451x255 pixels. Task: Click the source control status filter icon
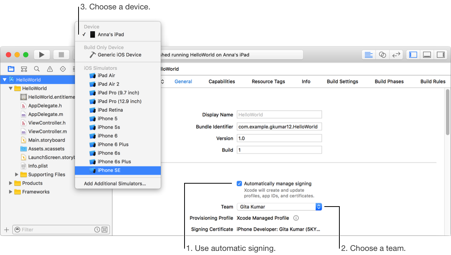[104, 229]
